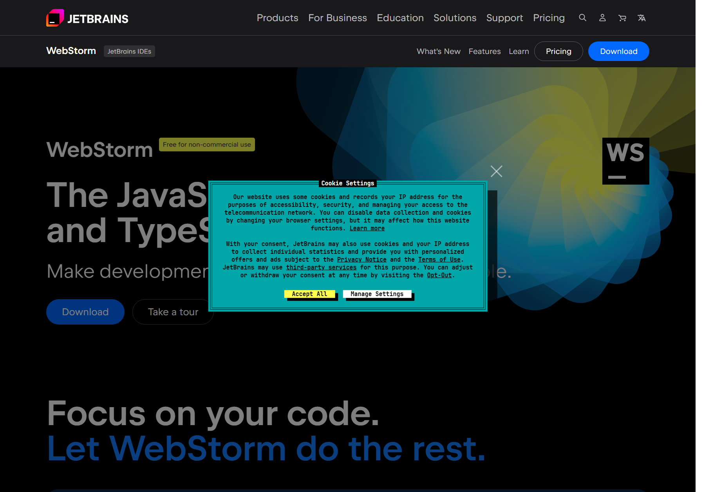Open Pricing in the top navigation
This screenshot has height=492, width=703.
click(549, 18)
